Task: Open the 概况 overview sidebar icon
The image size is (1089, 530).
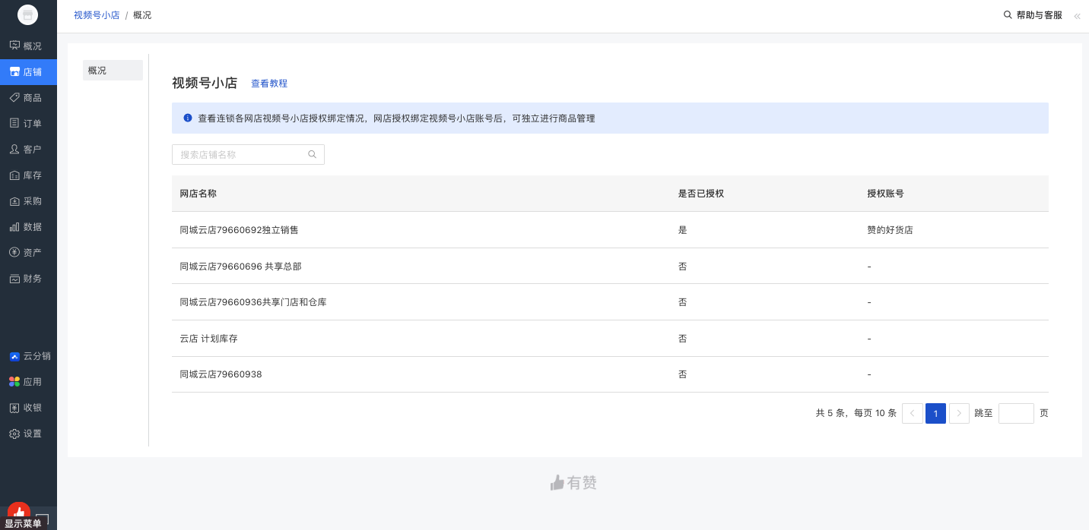Action: pyautogui.click(x=14, y=46)
